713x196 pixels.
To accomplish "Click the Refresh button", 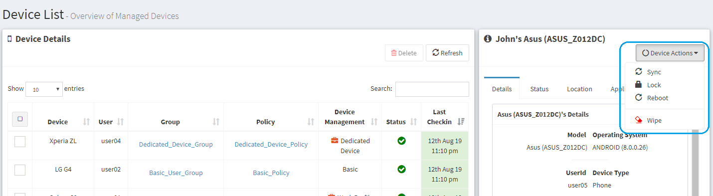I will pyautogui.click(x=447, y=53).
